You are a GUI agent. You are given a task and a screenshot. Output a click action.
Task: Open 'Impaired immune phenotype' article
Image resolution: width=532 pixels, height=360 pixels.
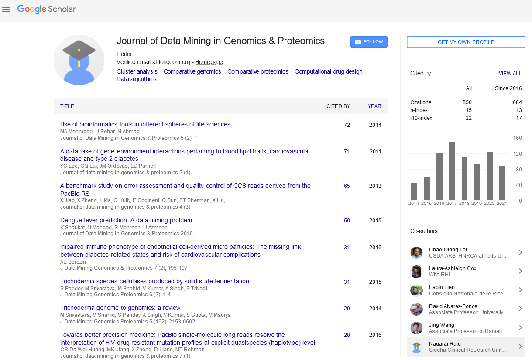tap(180, 251)
